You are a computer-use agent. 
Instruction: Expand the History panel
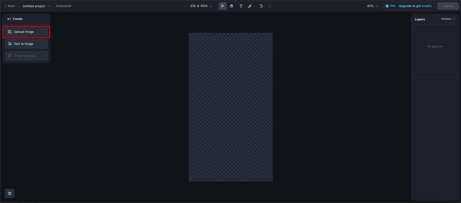tap(448, 19)
